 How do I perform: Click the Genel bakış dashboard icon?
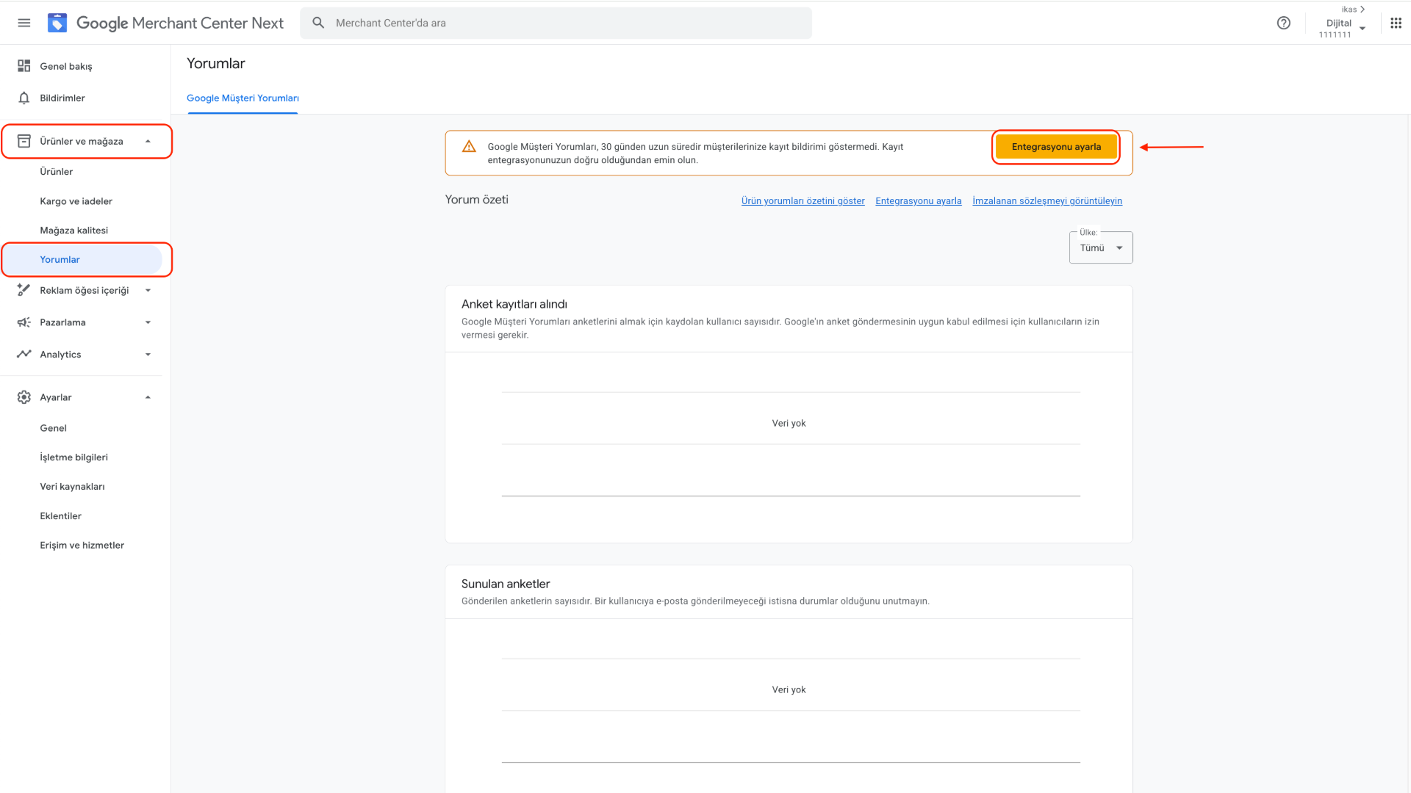coord(24,66)
